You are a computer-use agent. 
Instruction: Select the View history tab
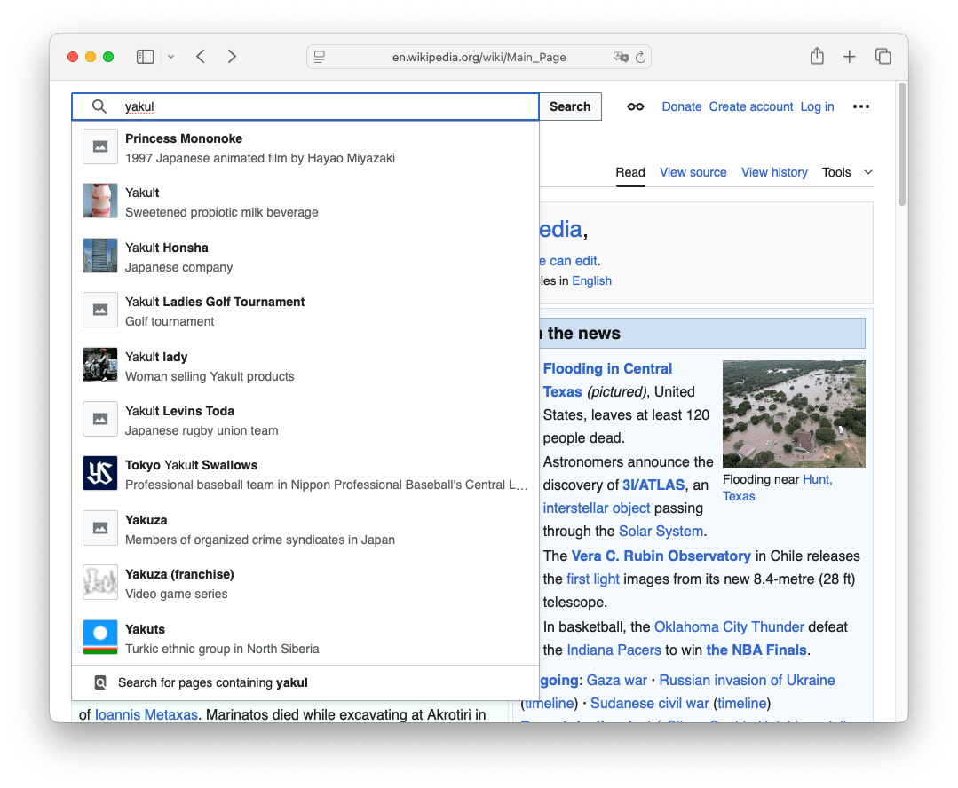[x=774, y=172]
